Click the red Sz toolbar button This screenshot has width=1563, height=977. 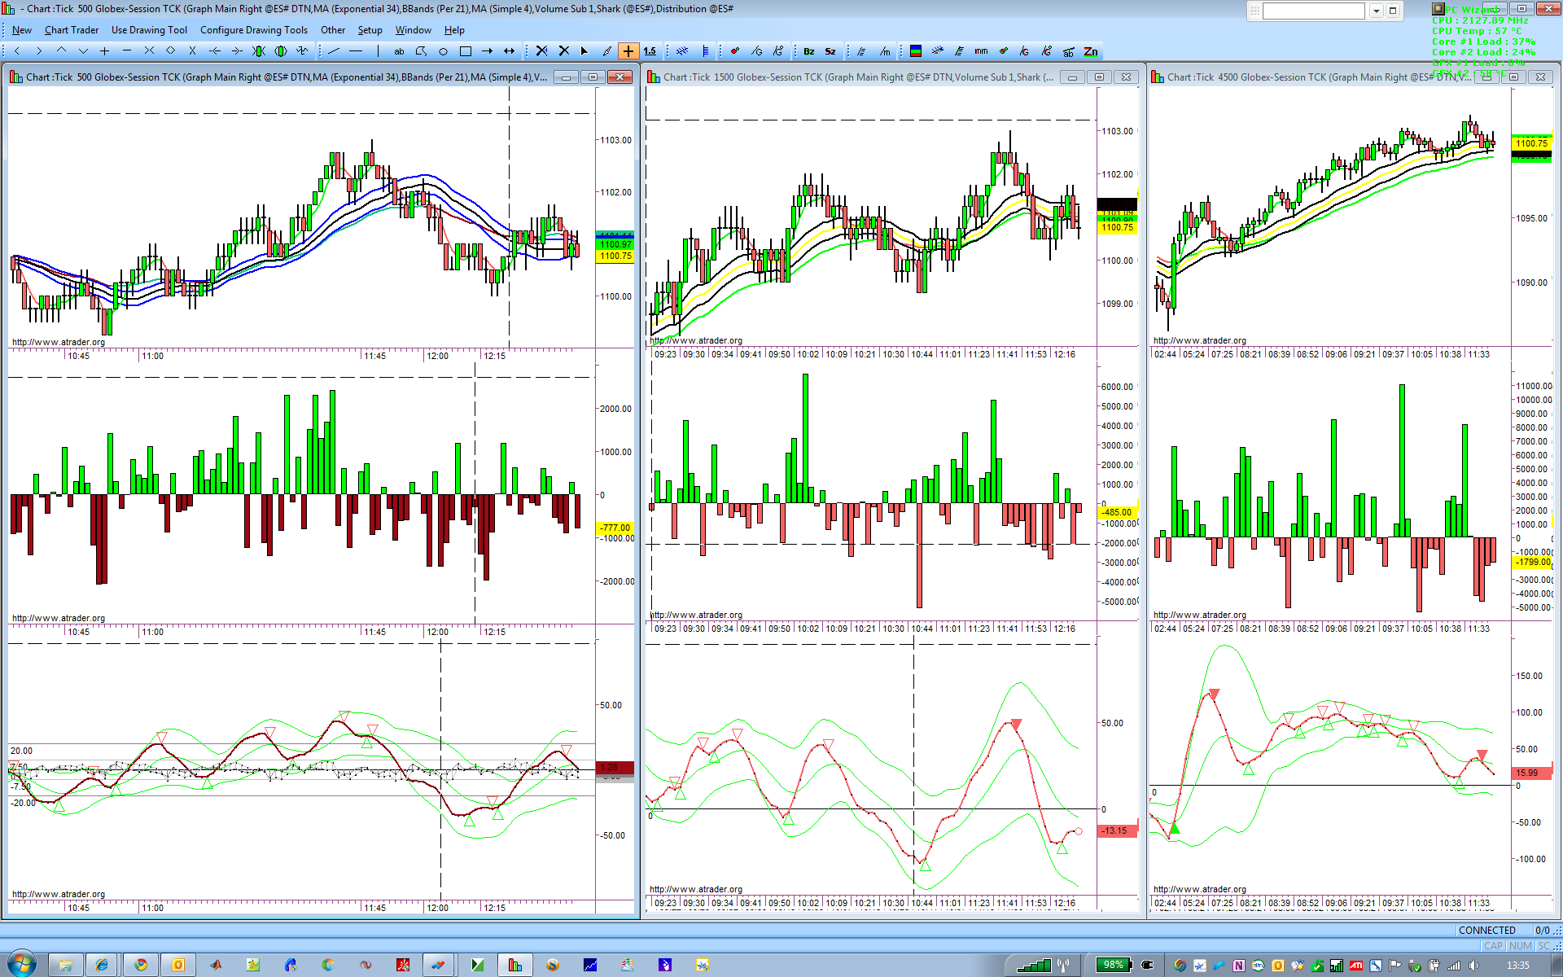pos(830,51)
